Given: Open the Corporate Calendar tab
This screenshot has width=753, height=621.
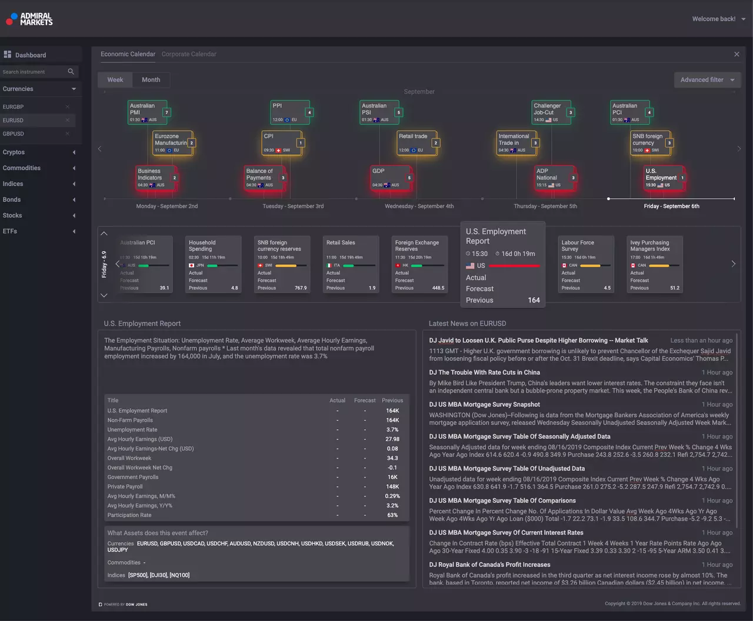Looking at the screenshot, I should point(189,54).
